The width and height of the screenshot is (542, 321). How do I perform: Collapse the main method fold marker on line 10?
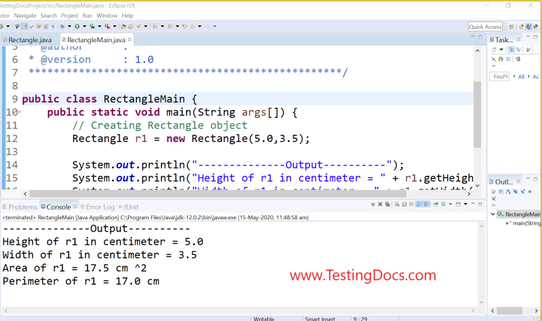click(20, 112)
